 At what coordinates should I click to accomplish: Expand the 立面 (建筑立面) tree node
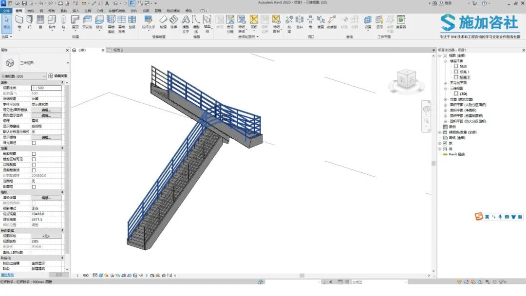(x=446, y=100)
